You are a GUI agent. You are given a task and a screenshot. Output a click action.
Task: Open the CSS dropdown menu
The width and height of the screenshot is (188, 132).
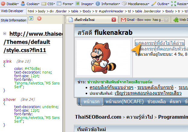(51, 4)
